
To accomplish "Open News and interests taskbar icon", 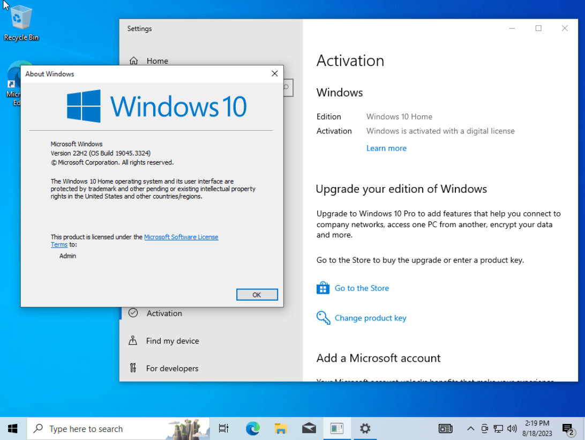I will point(446,428).
